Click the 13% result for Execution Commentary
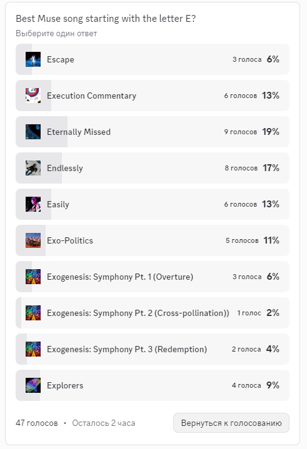307x449 pixels. tap(271, 96)
